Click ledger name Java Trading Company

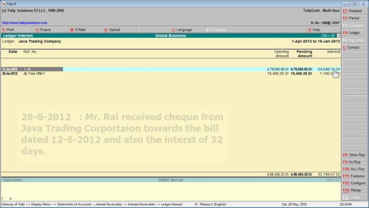click(x=39, y=41)
